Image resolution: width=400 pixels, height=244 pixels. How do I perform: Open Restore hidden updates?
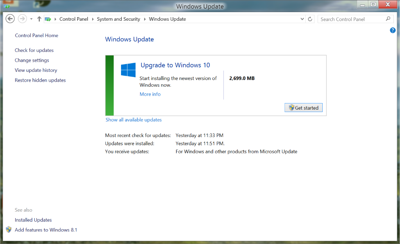[x=40, y=80]
